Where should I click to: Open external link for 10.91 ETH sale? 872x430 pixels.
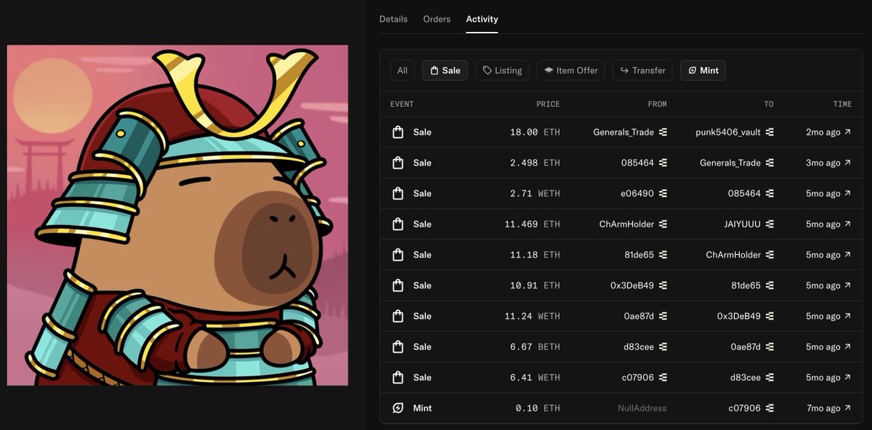coord(847,285)
